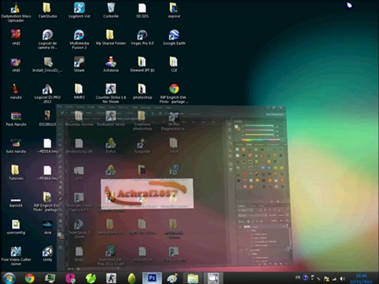Open the Paint palette icon in taskbar
Image resolution: width=379 pixels, height=284 pixels.
tap(172, 278)
